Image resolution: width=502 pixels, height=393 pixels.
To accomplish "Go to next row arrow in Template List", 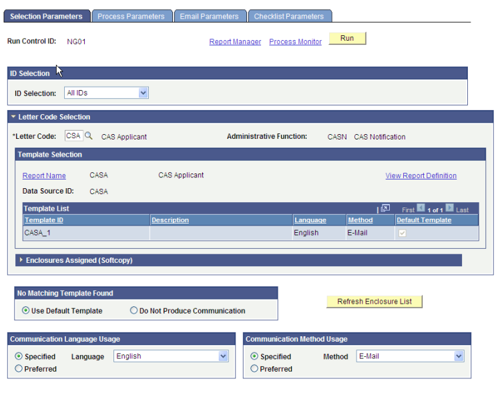I will pyautogui.click(x=449, y=208).
